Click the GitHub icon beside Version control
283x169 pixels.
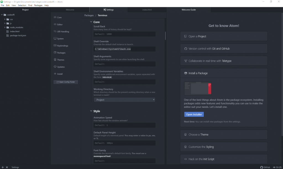(185, 49)
